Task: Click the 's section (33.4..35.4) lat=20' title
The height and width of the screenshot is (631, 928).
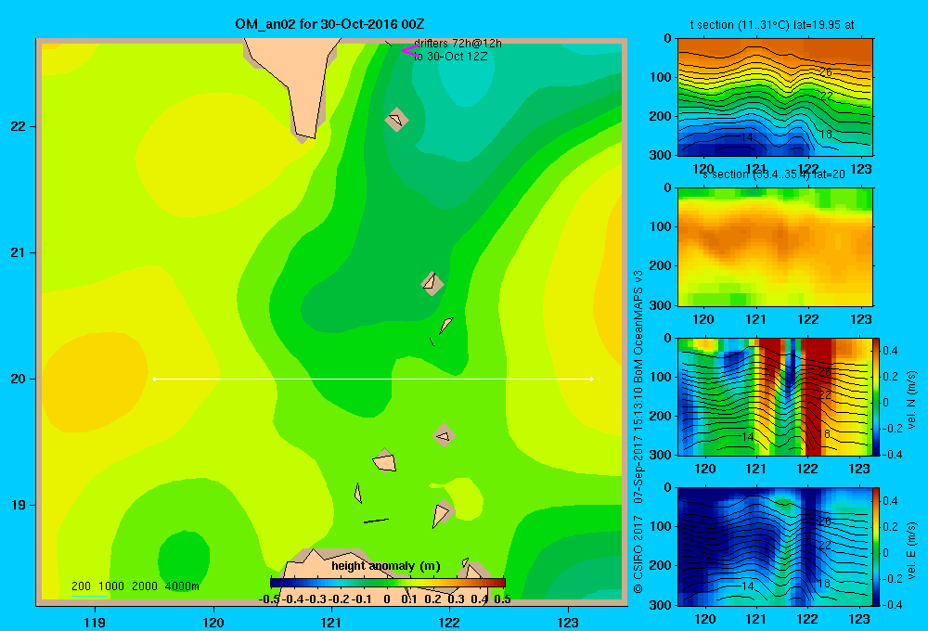Action: [x=774, y=174]
